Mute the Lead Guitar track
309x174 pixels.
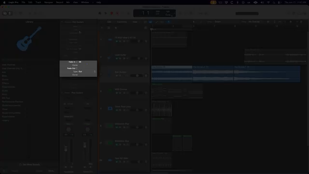coord(117,58)
